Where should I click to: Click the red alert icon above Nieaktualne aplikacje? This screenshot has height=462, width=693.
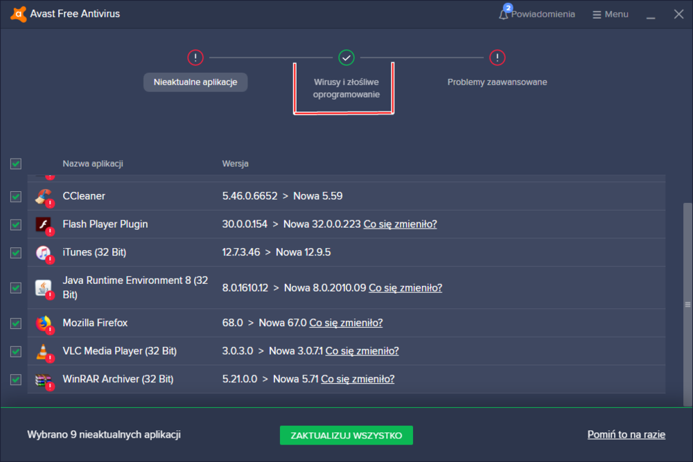click(195, 57)
